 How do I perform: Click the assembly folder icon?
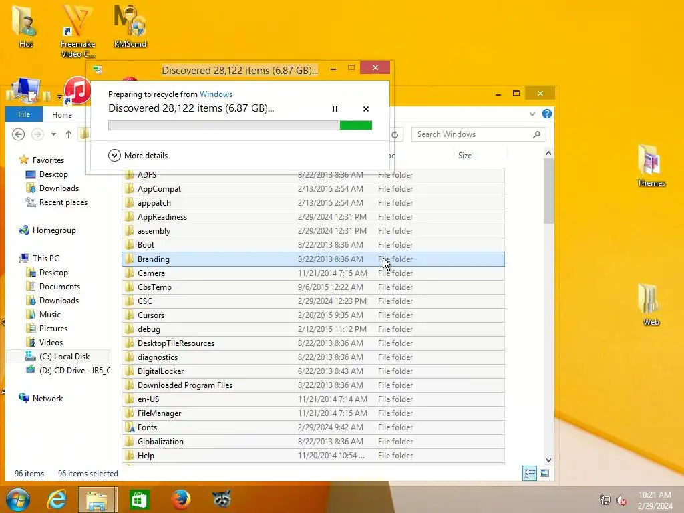click(x=129, y=230)
